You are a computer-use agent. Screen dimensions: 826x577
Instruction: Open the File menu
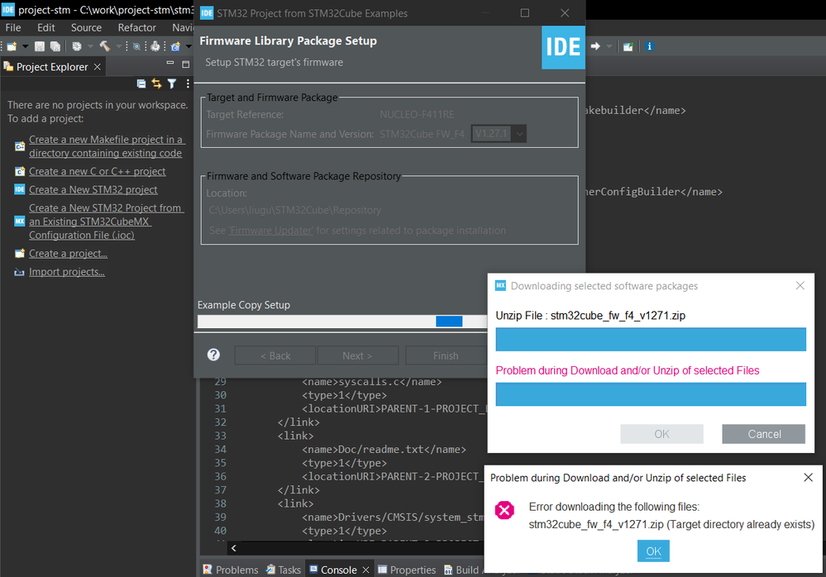click(13, 27)
